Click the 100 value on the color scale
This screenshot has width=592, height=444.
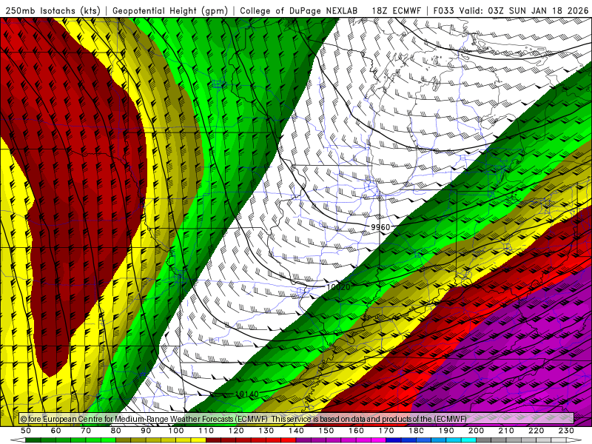pyautogui.click(x=176, y=431)
